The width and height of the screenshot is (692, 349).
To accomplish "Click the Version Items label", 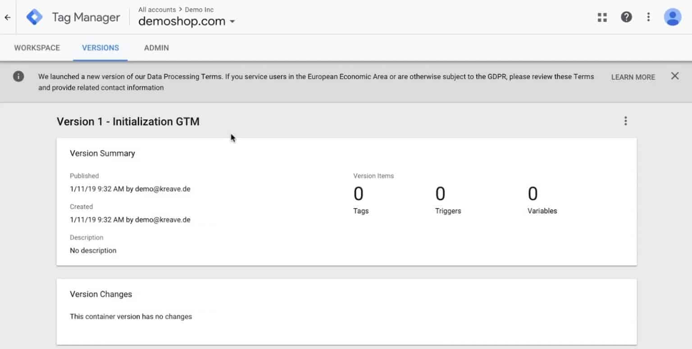I will (373, 176).
